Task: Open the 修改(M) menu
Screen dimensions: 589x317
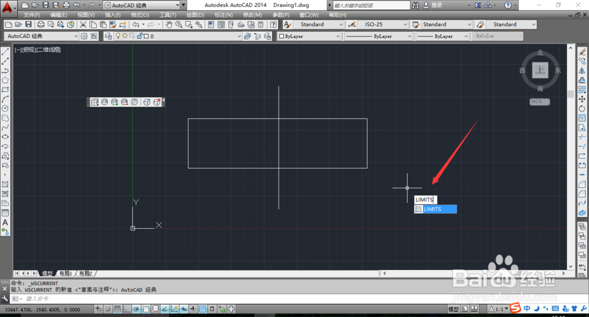Action: 253,15
